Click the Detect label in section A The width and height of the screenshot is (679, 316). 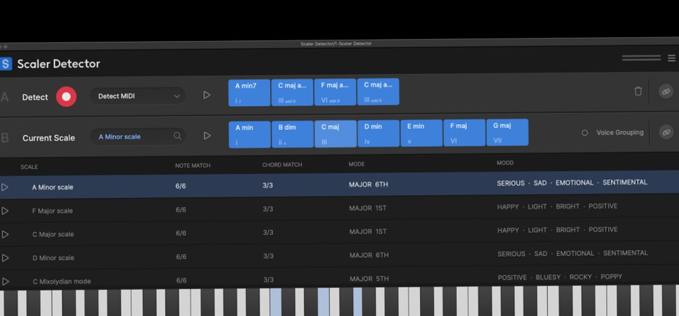35,97
